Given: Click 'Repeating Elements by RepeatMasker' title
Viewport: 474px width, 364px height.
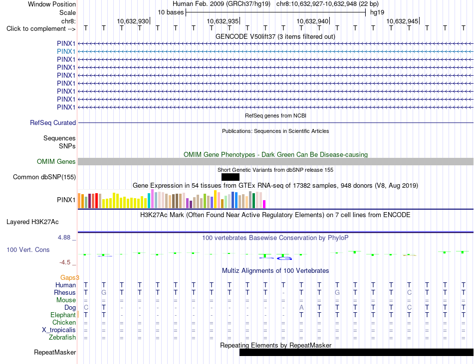Looking at the screenshot, I should coord(275,345).
